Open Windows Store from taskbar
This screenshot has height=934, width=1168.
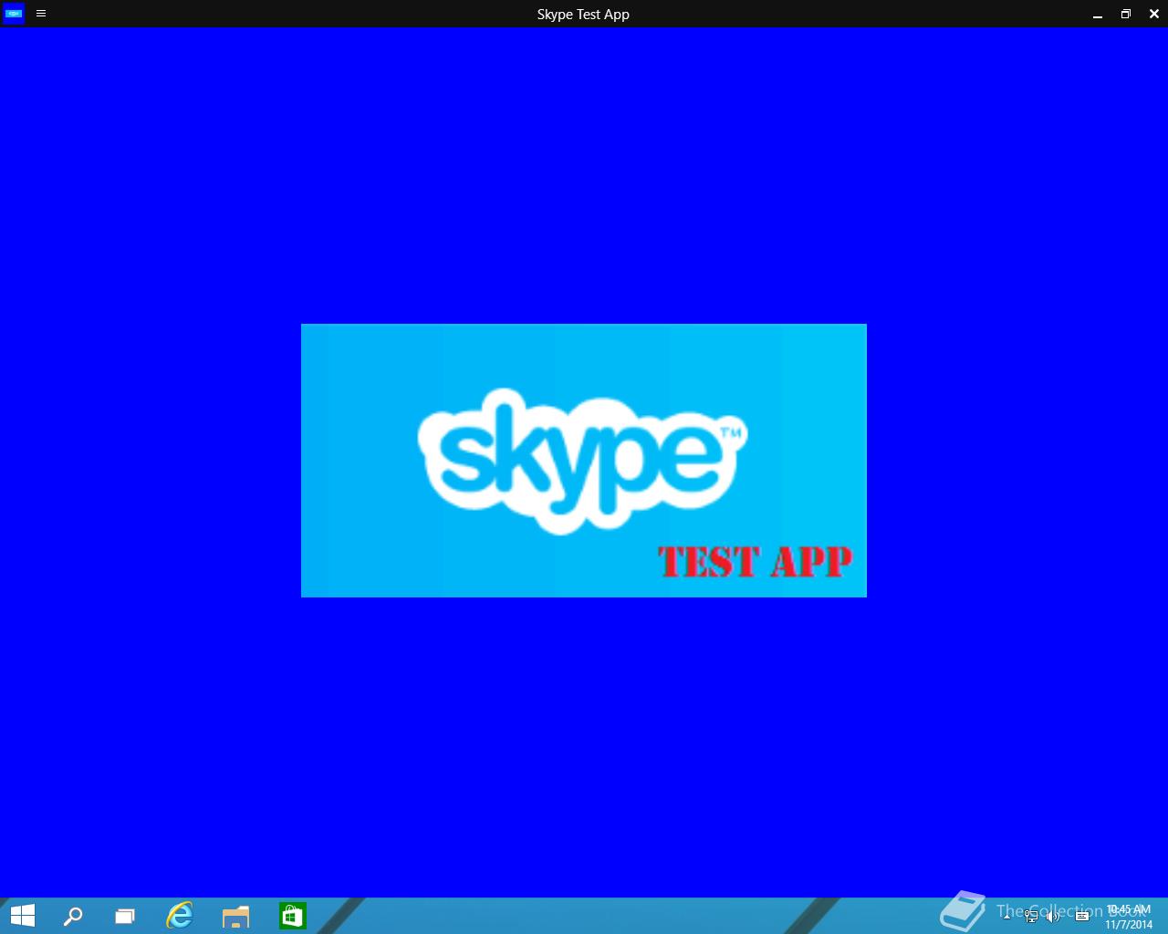click(292, 916)
